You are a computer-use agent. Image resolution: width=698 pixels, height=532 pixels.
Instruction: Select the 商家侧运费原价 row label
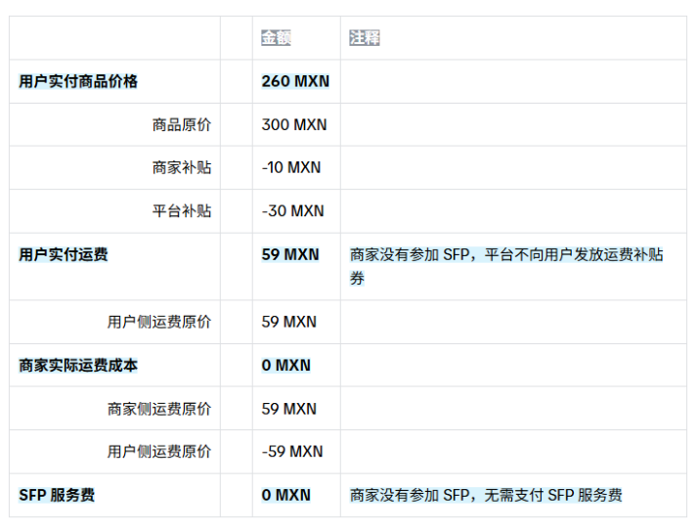[158, 409]
